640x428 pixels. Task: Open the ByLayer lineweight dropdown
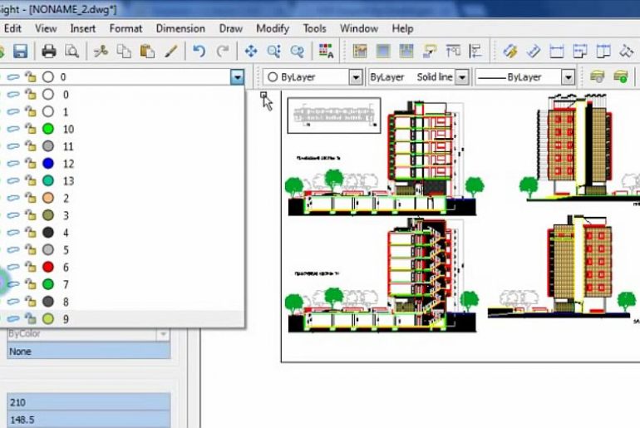(x=568, y=77)
